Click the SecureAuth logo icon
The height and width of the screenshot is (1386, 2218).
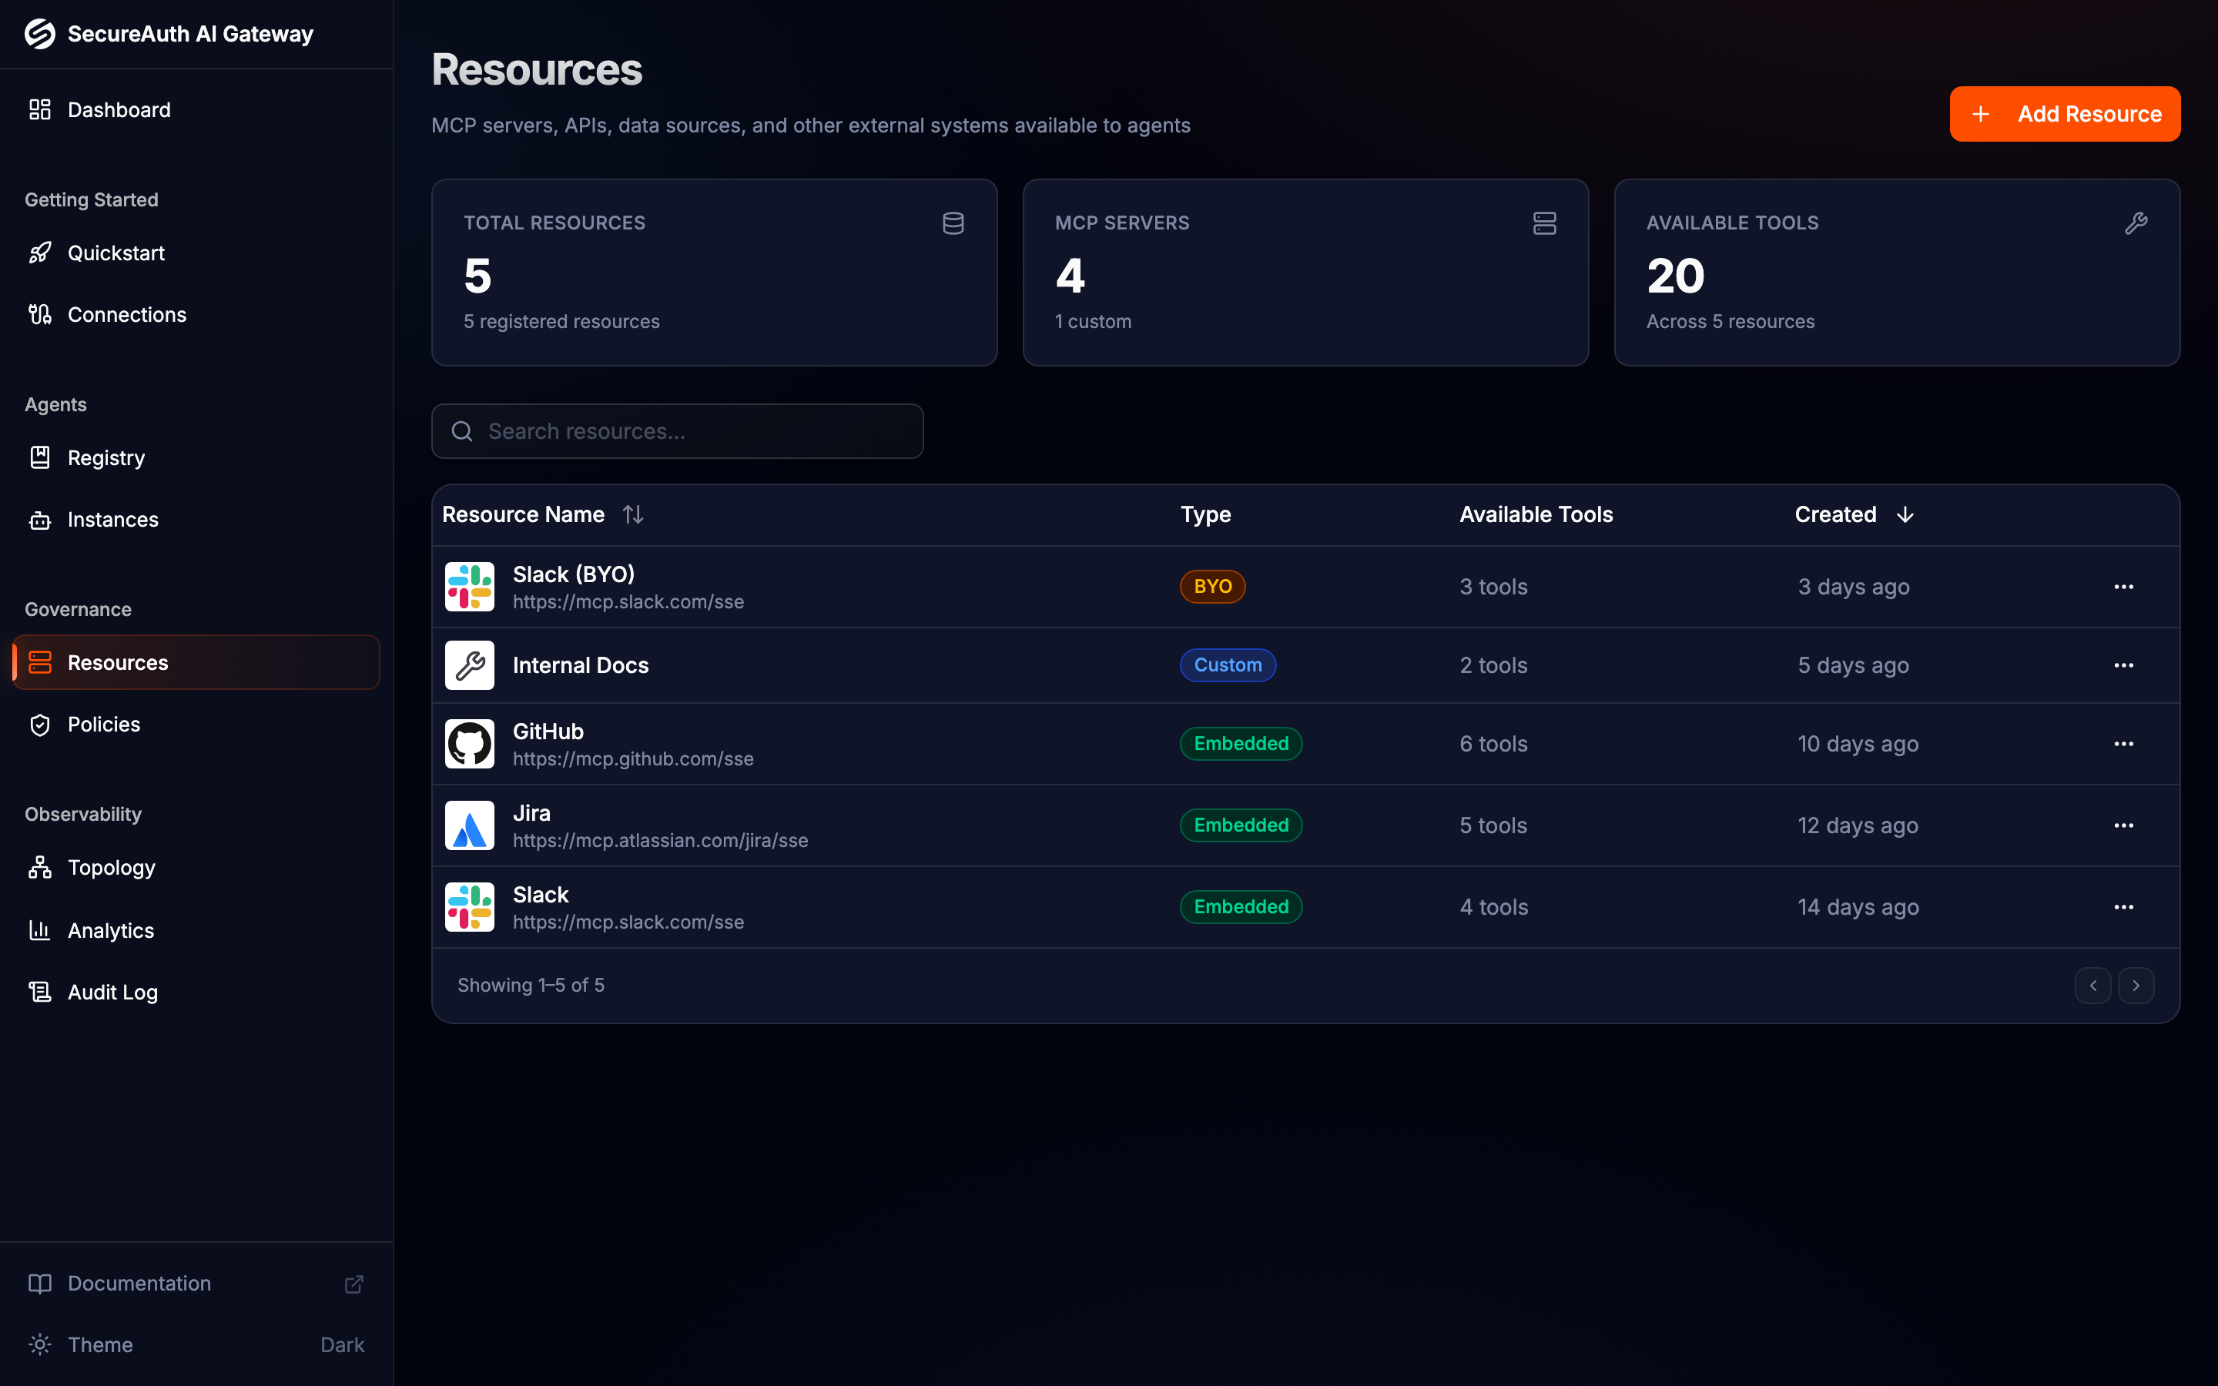point(39,34)
